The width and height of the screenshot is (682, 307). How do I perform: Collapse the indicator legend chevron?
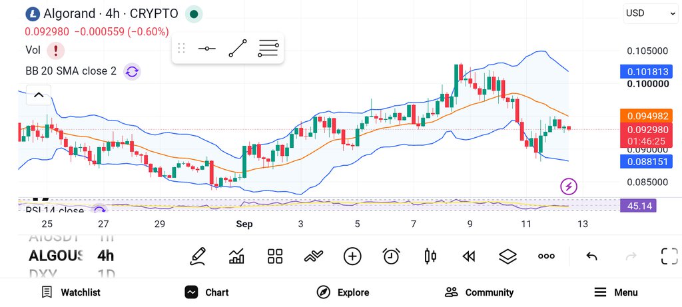pyautogui.click(x=39, y=95)
